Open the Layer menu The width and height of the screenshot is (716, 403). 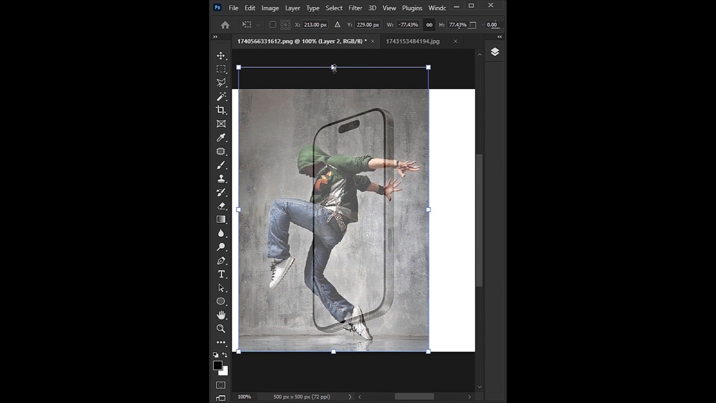pyautogui.click(x=293, y=8)
